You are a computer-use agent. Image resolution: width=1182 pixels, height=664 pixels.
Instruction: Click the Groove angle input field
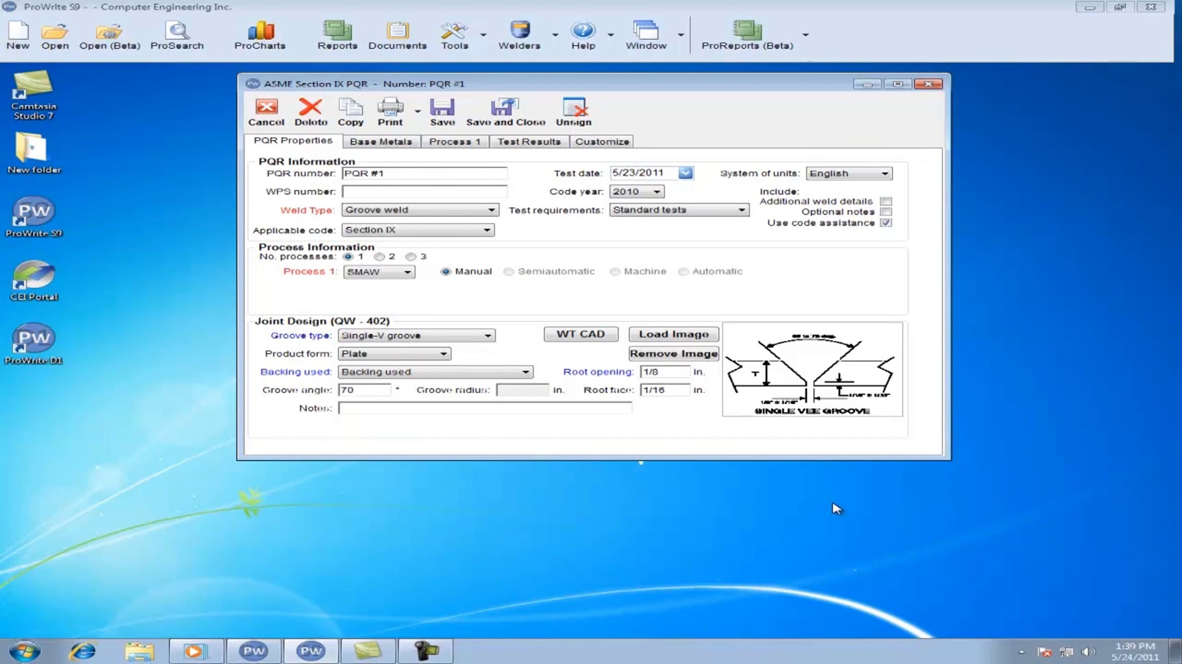point(364,390)
